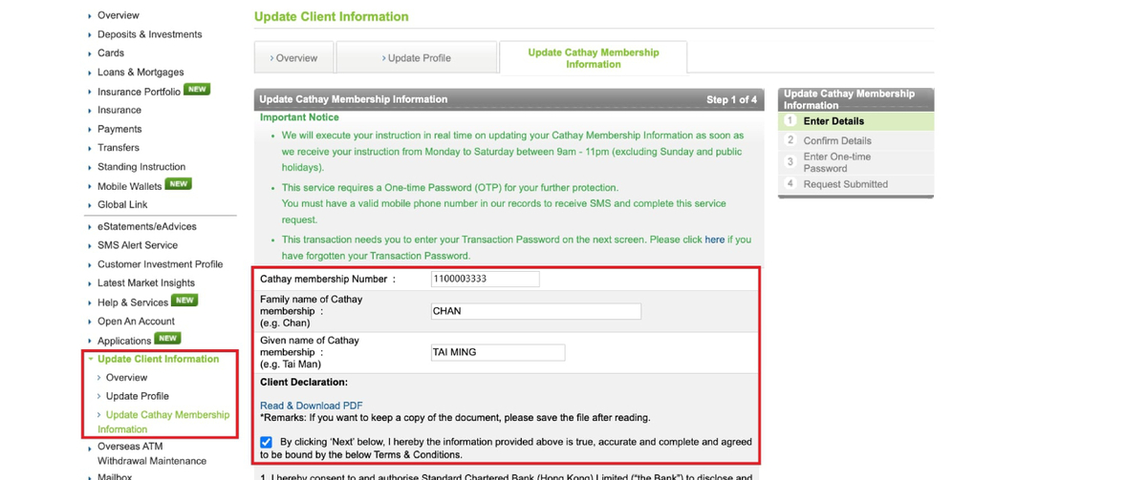Click the Given name input field
This screenshot has width=1147, height=480.
[497, 352]
